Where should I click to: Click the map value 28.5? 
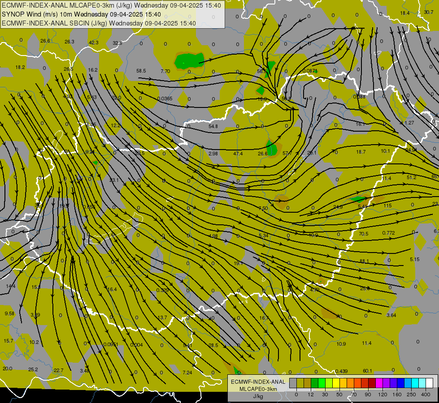[213, 345]
